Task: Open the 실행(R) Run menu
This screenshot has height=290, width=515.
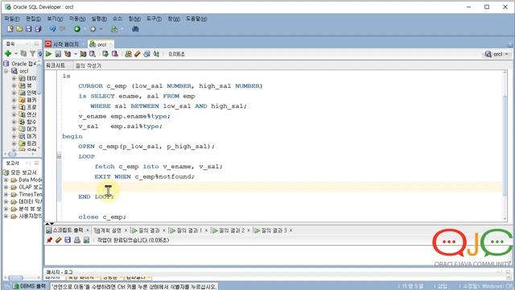Action: (99, 19)
